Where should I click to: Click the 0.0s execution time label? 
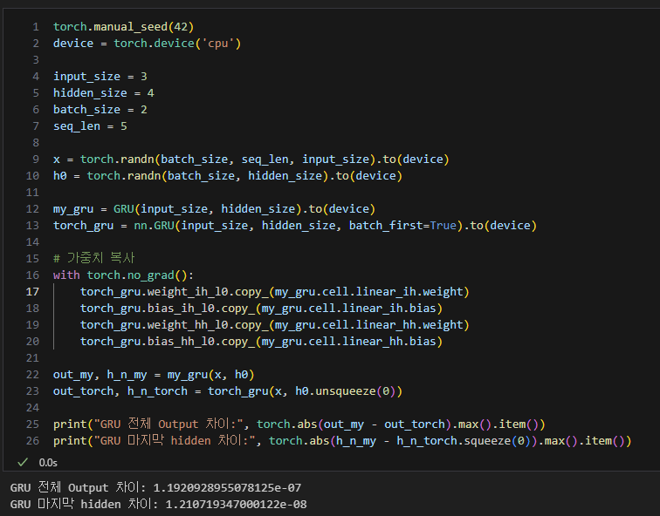pyautogui.click(x=48, y=463)
